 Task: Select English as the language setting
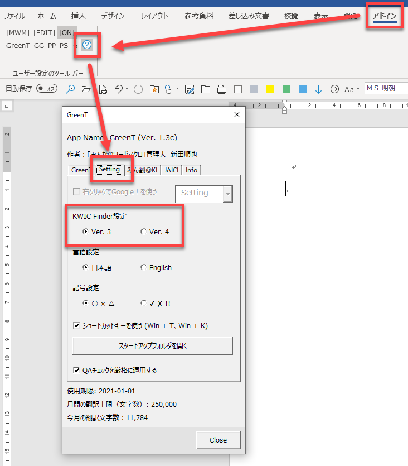144,267
